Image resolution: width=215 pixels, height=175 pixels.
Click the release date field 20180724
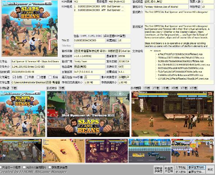pyautogui.click(x=124, y=61)
